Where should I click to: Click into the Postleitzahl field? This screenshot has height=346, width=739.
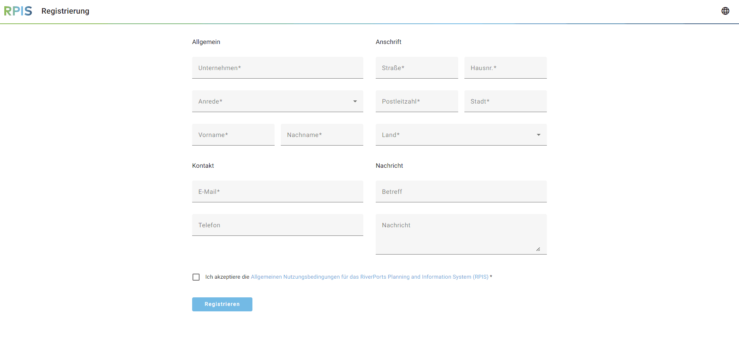coord(417,101)
